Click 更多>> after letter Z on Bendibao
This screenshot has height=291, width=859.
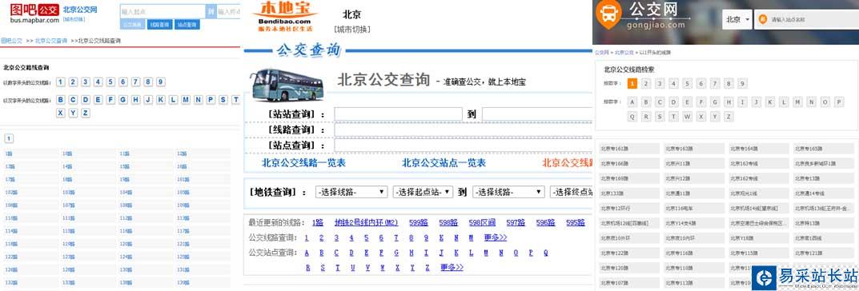point(452,268)
